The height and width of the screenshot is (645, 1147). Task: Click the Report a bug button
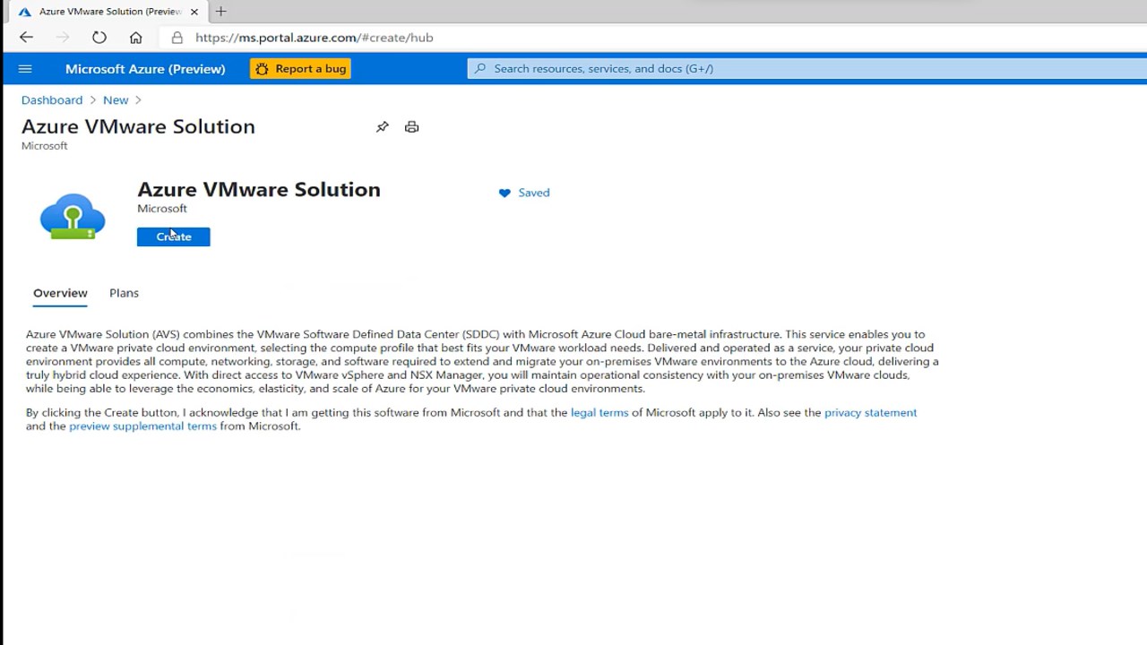point(300,69)
